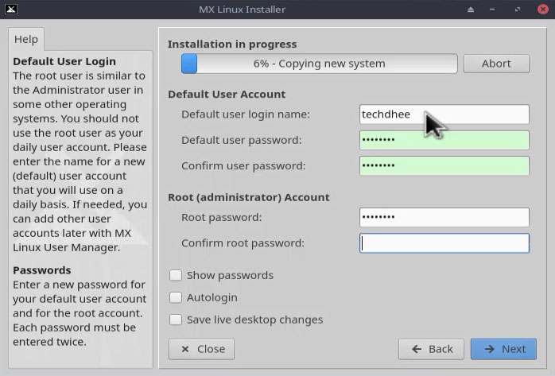Go Back to the previous step

pos(431,349)
